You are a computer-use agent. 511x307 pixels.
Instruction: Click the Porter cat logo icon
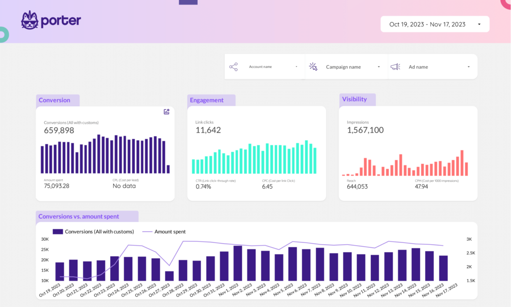pos(29,20)
